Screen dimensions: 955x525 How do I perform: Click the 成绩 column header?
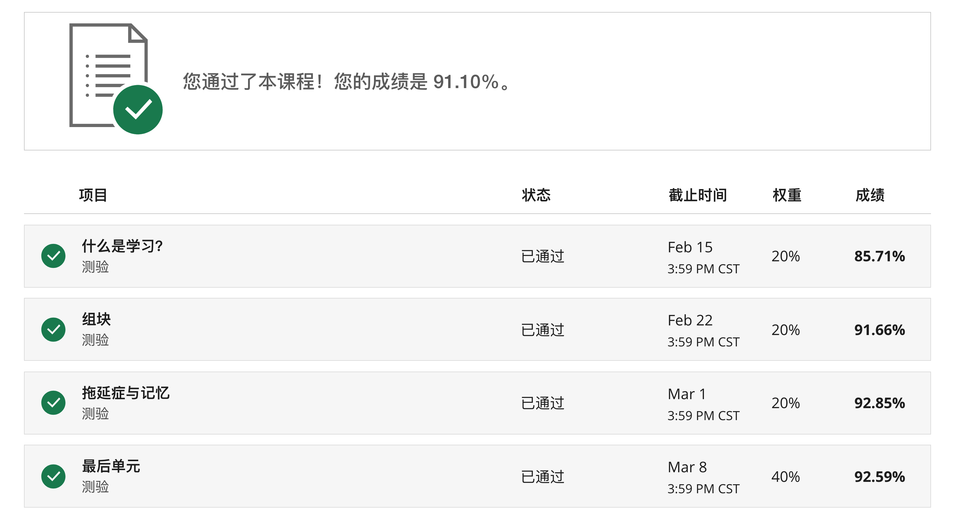coord(870,195)
